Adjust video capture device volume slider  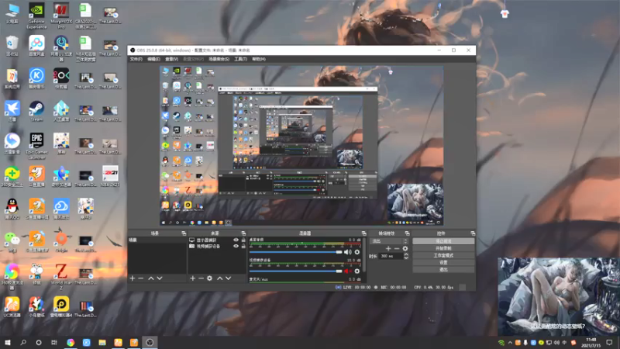pos(295,271)
